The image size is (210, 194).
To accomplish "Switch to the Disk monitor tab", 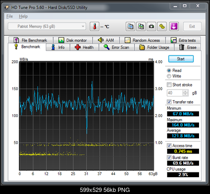I will pyautogui.click(x=73, y=40).
